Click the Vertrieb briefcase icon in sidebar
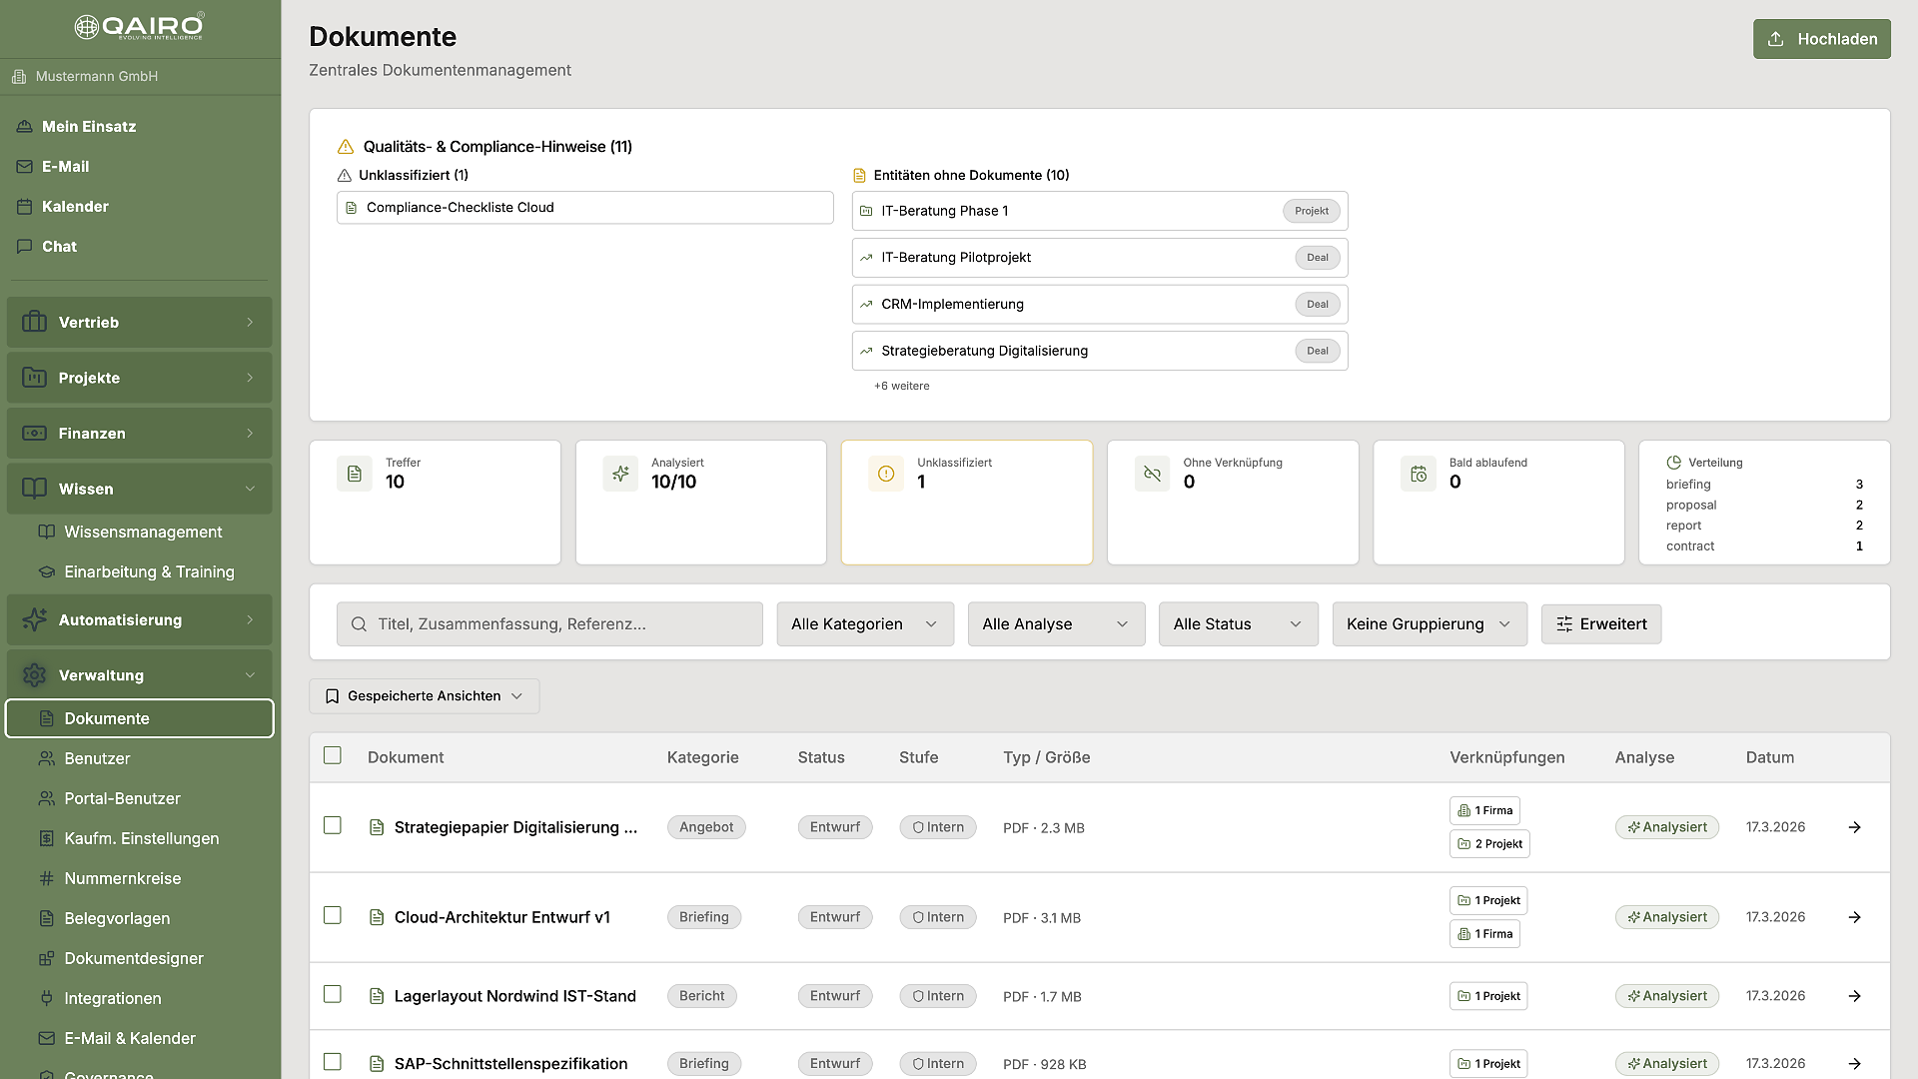The image size is (1918, 1079). pyautogui.click(x=35, y=322)
